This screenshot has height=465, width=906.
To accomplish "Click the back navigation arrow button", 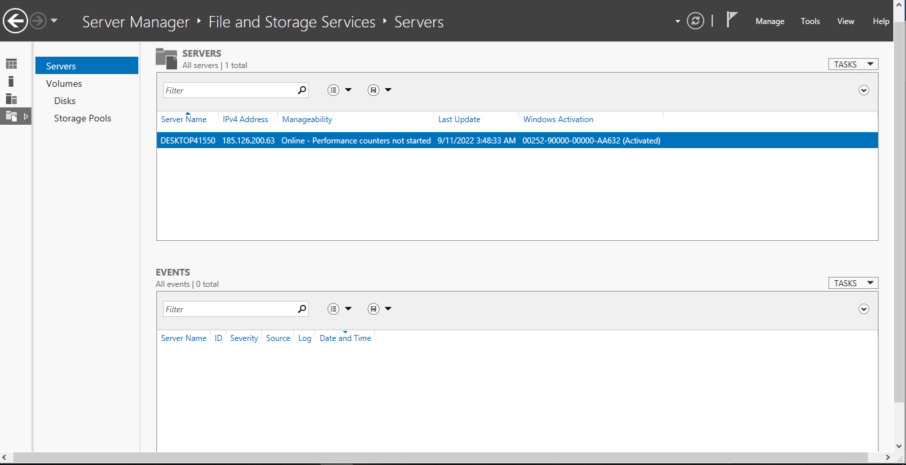I will coord(15,21).
